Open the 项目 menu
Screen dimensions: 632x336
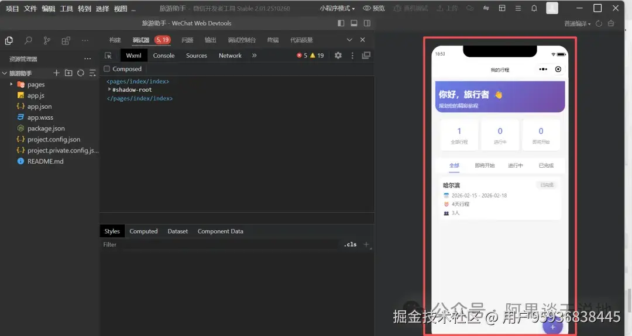pyautogui.click(x=12, y=8)
